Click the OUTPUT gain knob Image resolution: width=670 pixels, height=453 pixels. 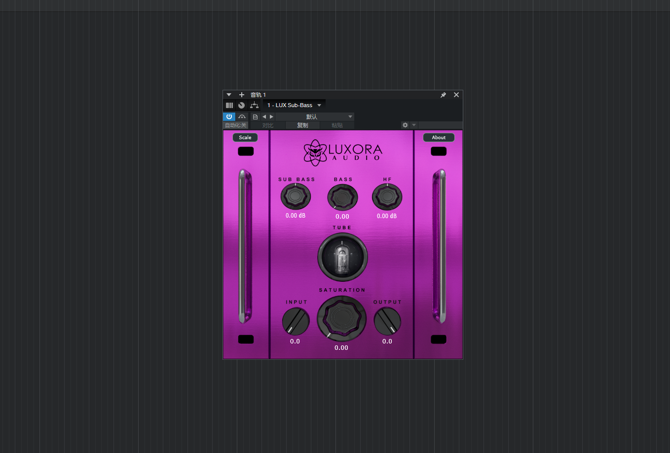click(387, 321)
